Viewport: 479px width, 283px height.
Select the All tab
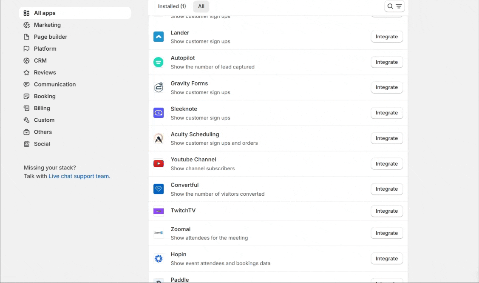[201, 6]
